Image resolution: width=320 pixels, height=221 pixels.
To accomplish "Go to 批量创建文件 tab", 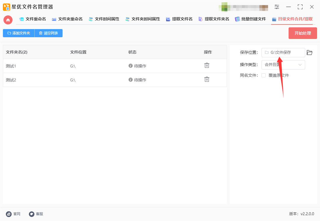I will click(x=250, y=19).
